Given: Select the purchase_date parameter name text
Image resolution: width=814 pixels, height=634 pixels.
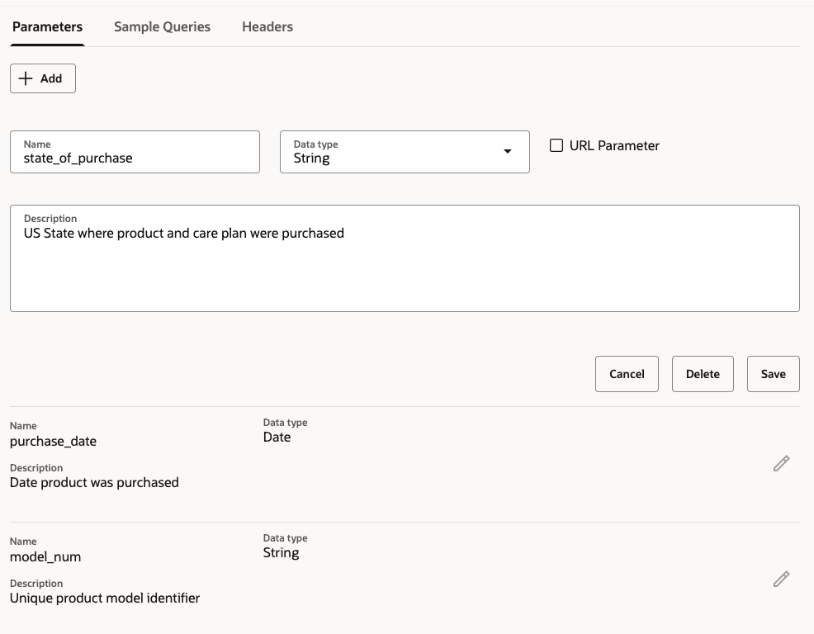Looking at the screenshot, I should [53, 441].
